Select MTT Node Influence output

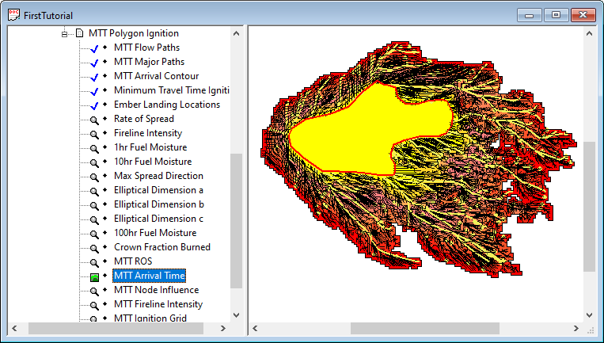157,290
